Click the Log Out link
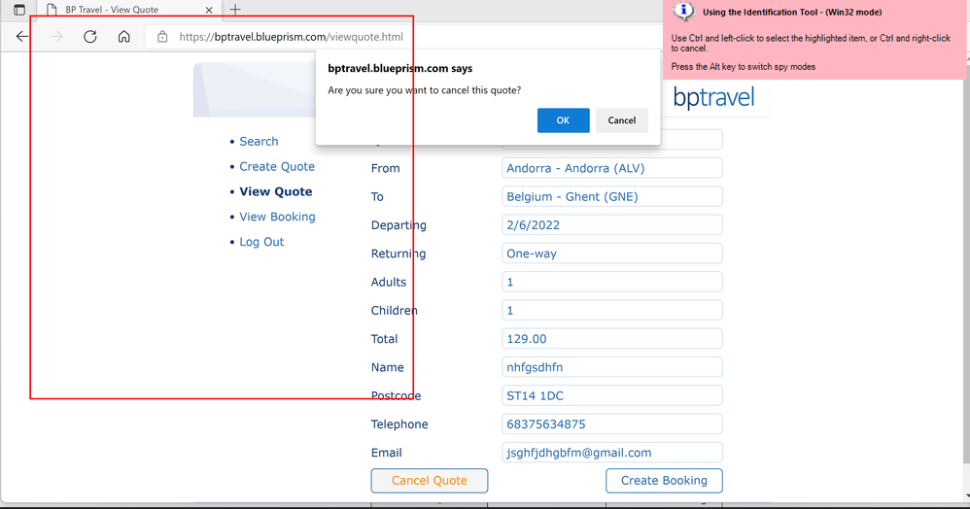The height and width of the screenshot is (509, 970). (x=261, y=243)
